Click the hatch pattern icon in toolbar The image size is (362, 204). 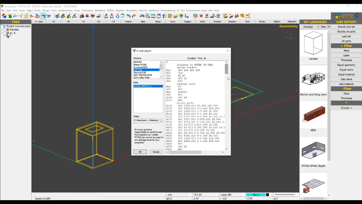(170, 16)
